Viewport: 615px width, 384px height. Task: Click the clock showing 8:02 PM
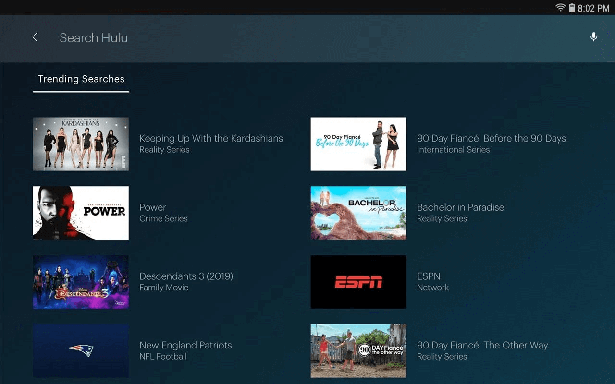coord(594,8)
